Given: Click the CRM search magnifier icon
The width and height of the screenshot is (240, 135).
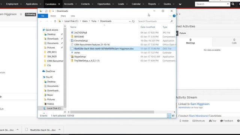Looking at the screenshot, I should pyautogui.click(x=233, y=4).
